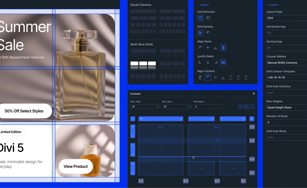Click the grid cells icon in Grid Editor toolbar
The height and width of the screenshot is (188, 307).
[x=246, y=107]
